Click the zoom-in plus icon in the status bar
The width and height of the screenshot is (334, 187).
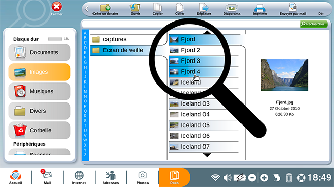[x=264, y=178]
